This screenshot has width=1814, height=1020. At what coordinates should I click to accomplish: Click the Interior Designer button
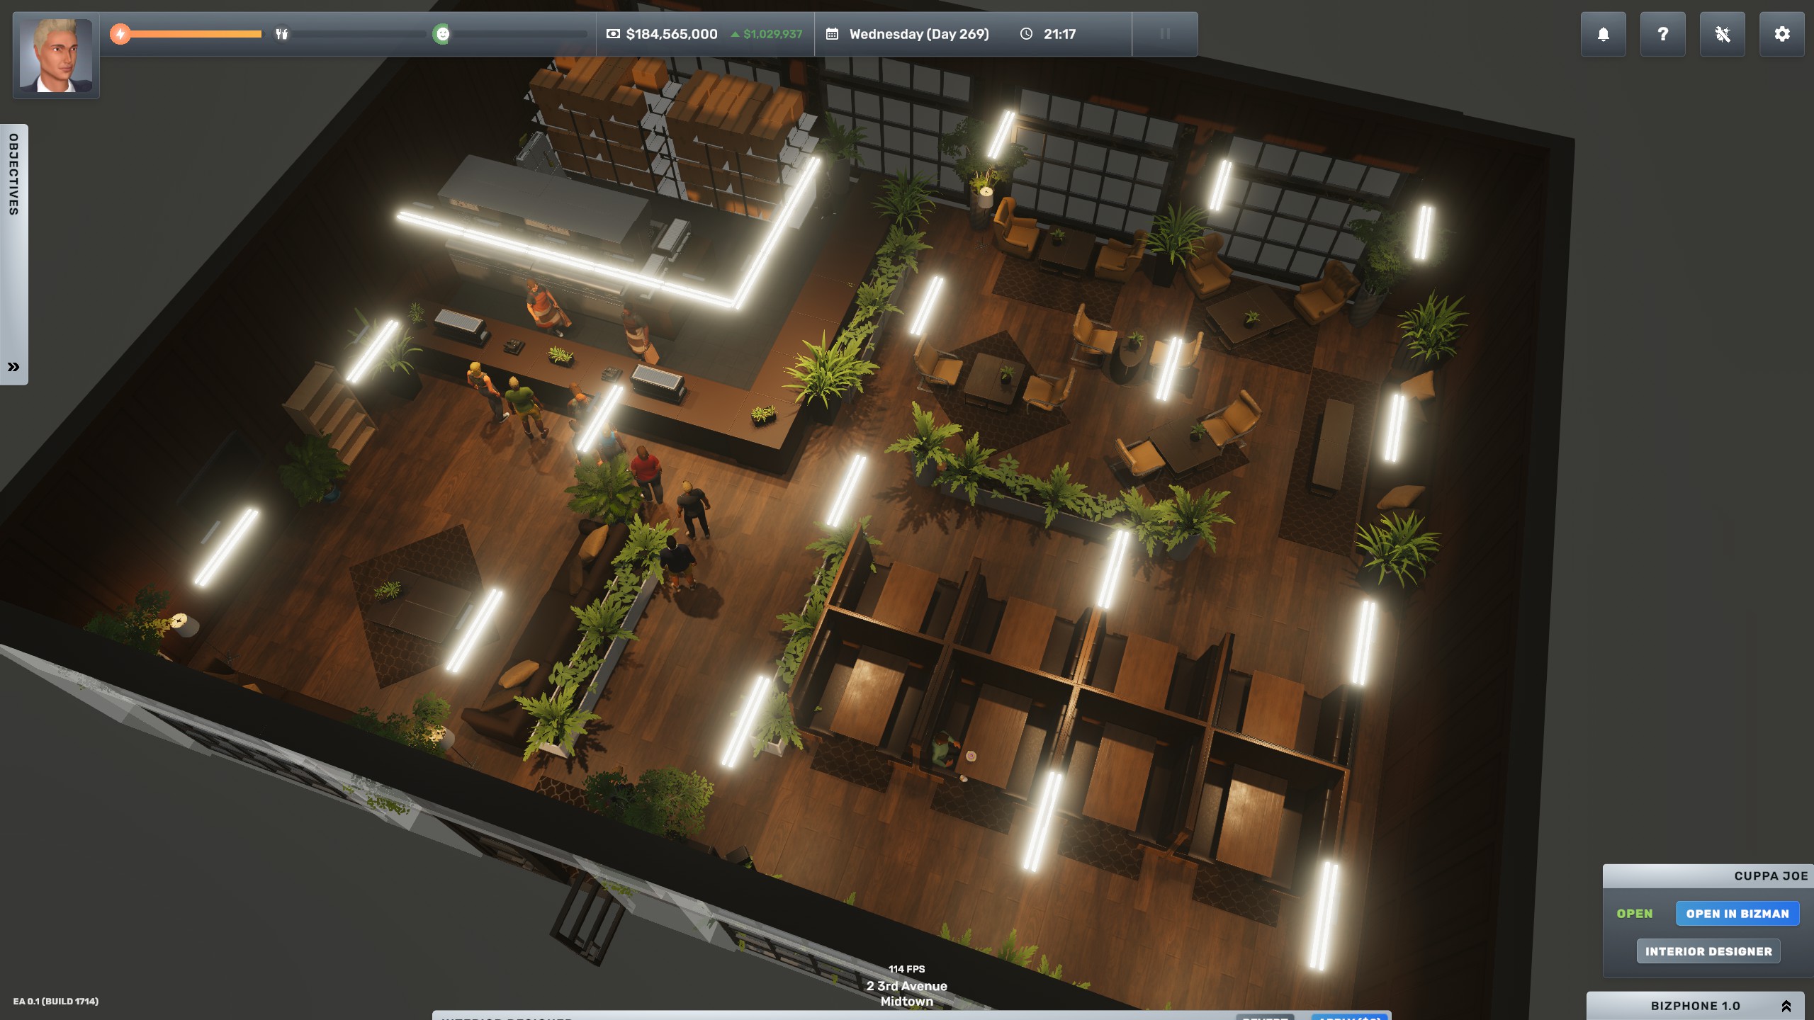tap(1708, 951)
